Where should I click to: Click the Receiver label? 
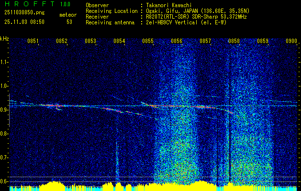click(97, 17)
